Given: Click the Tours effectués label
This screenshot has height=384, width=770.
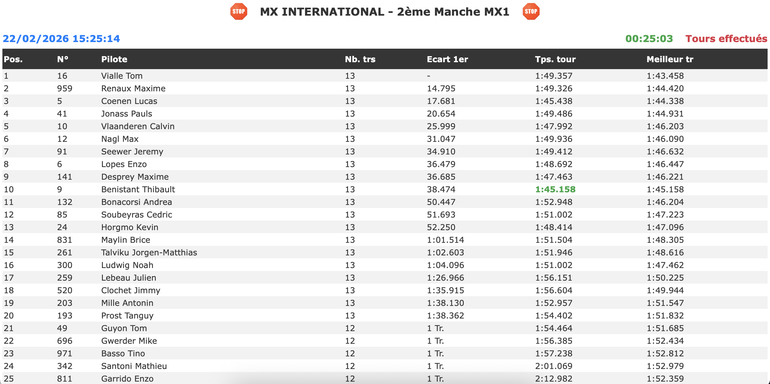Looking at the screenshot, I should point(726,39).
